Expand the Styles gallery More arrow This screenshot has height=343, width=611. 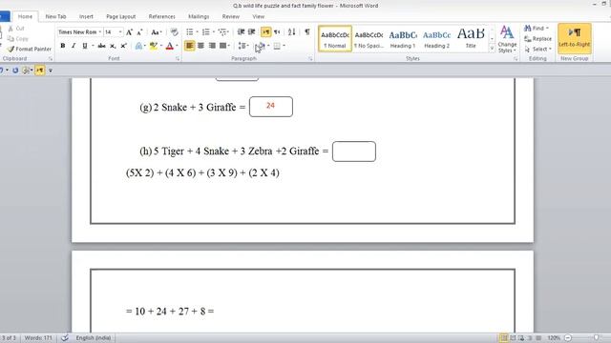click(x=492, y=49)
